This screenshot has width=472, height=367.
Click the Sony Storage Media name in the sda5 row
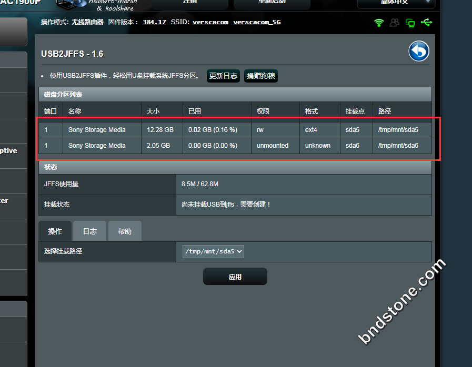coord(97,130)
